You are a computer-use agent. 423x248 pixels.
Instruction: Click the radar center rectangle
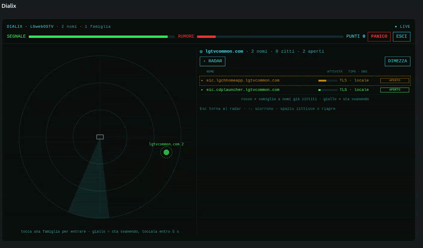click(100, 137)
